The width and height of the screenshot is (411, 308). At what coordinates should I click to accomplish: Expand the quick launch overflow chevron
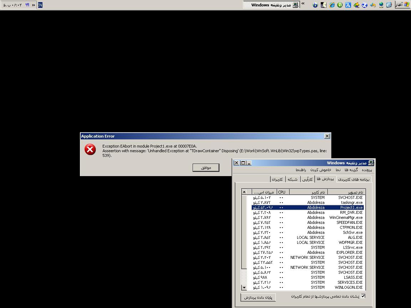coord(303,4)
